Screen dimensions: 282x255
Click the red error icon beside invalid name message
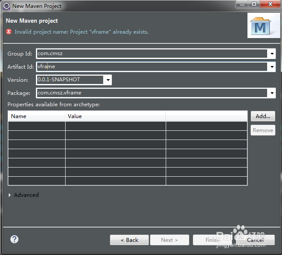[9, 31]
